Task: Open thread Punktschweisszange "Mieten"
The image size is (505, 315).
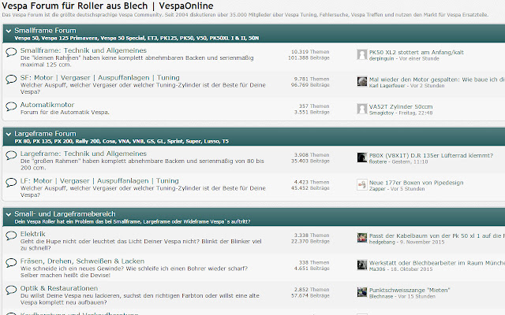Action: (410, 291)
